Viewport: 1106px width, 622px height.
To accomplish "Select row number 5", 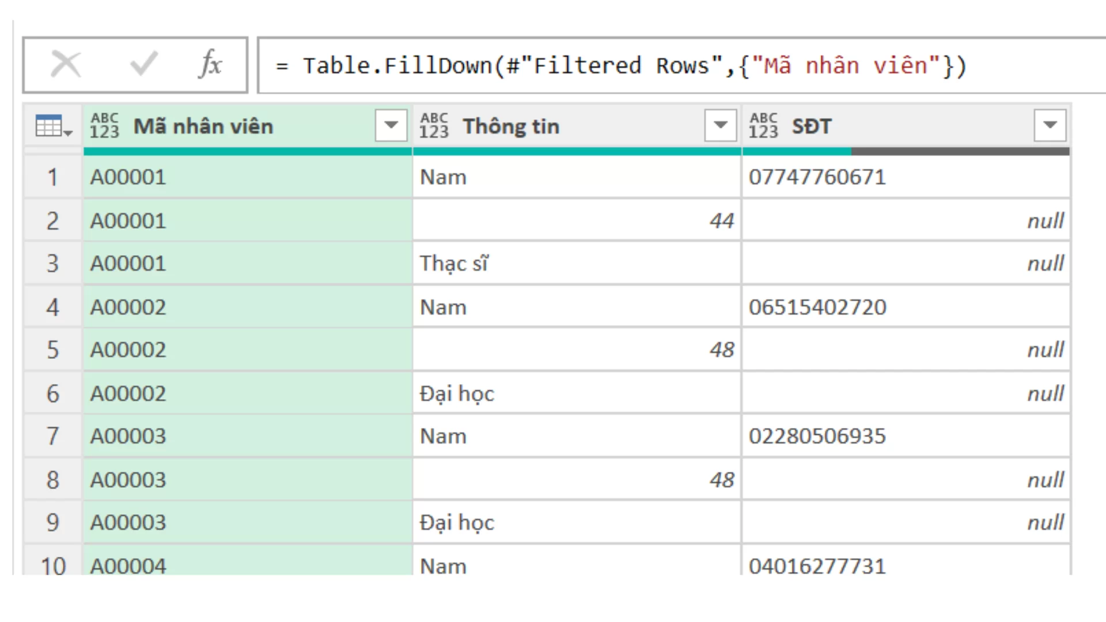I will tap(52, 350).
